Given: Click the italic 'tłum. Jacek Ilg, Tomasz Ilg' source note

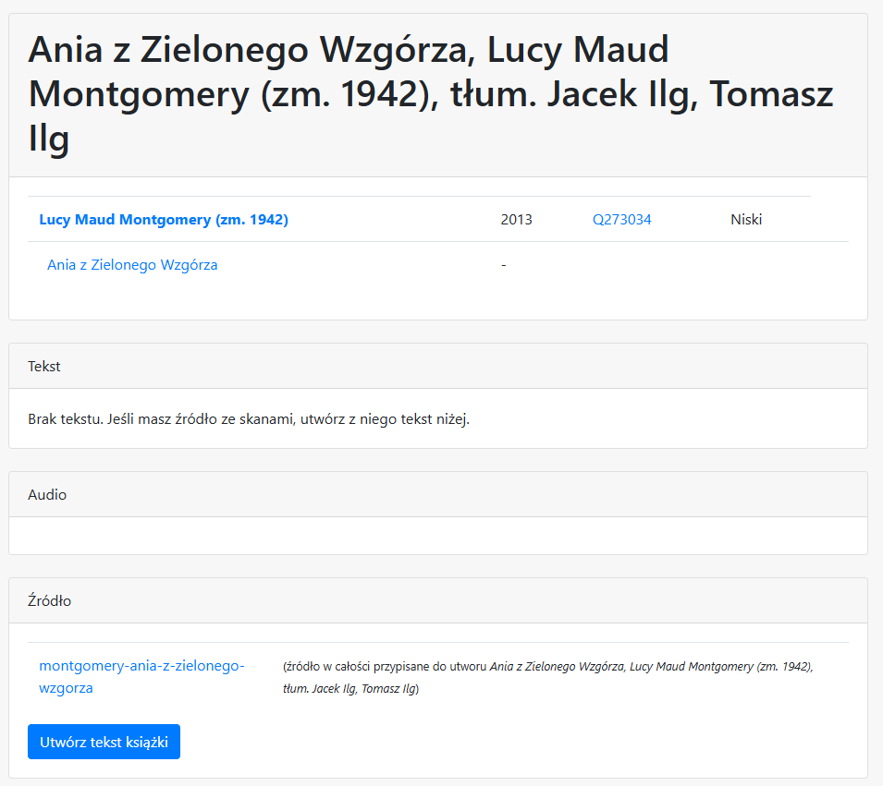Looking at the screenshot, I should pyautogui.click(x=350, y=689).
